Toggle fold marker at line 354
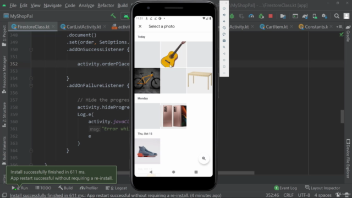Screen dimensions: 352x198 pos(31,78)
